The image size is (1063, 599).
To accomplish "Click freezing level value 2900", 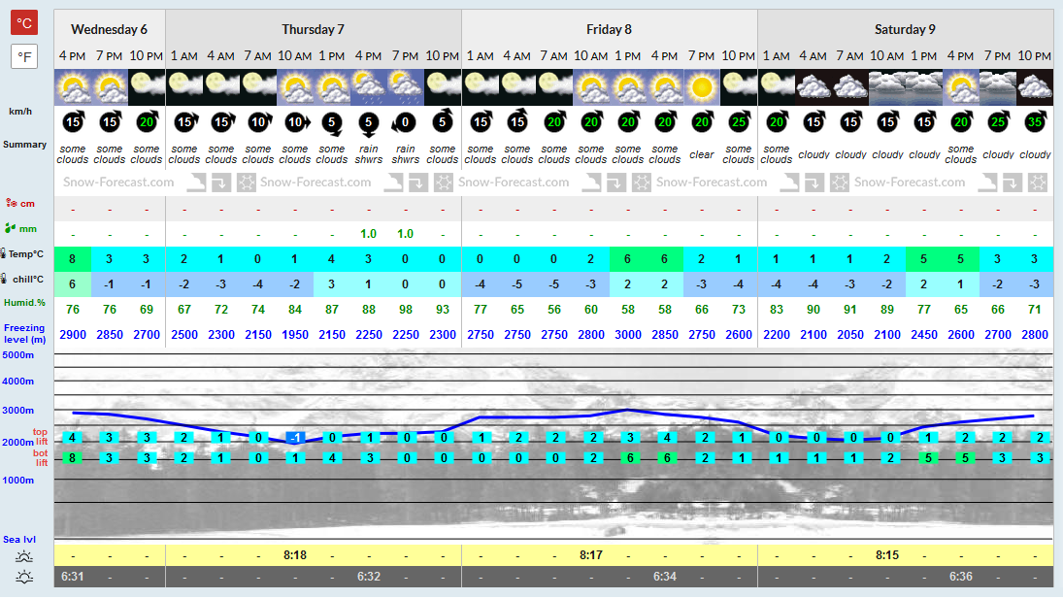I will tap(73, 335).
